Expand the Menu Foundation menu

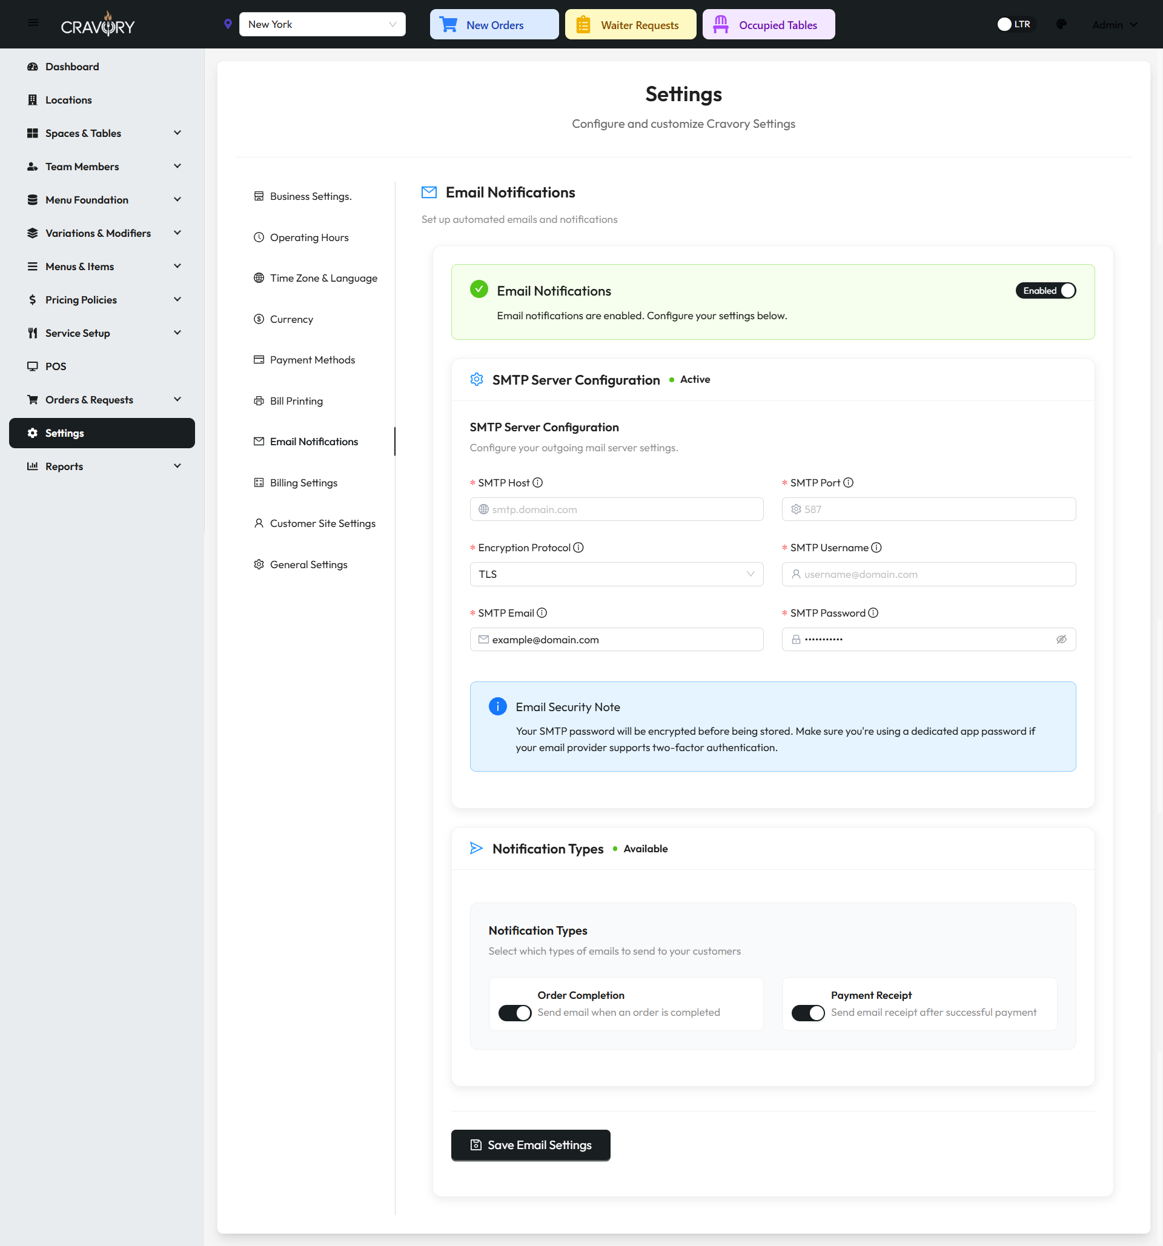[x=102, y=200]
